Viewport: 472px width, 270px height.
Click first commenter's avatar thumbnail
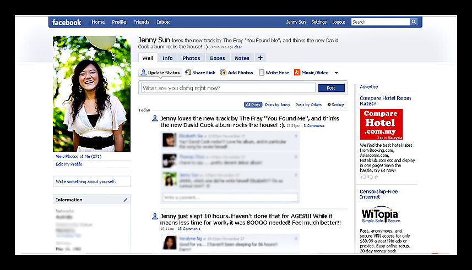(x=169, y=140)
